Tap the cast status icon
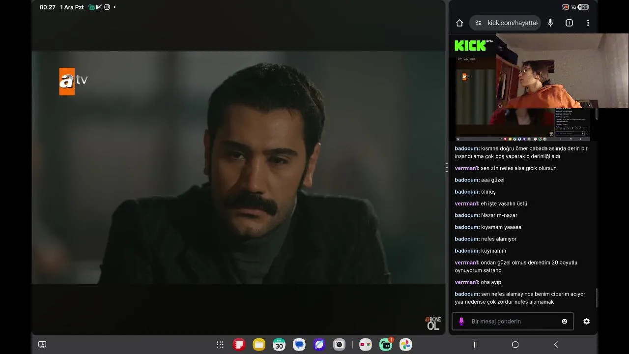This screenshot has height=354, width=629. point(566,7)
